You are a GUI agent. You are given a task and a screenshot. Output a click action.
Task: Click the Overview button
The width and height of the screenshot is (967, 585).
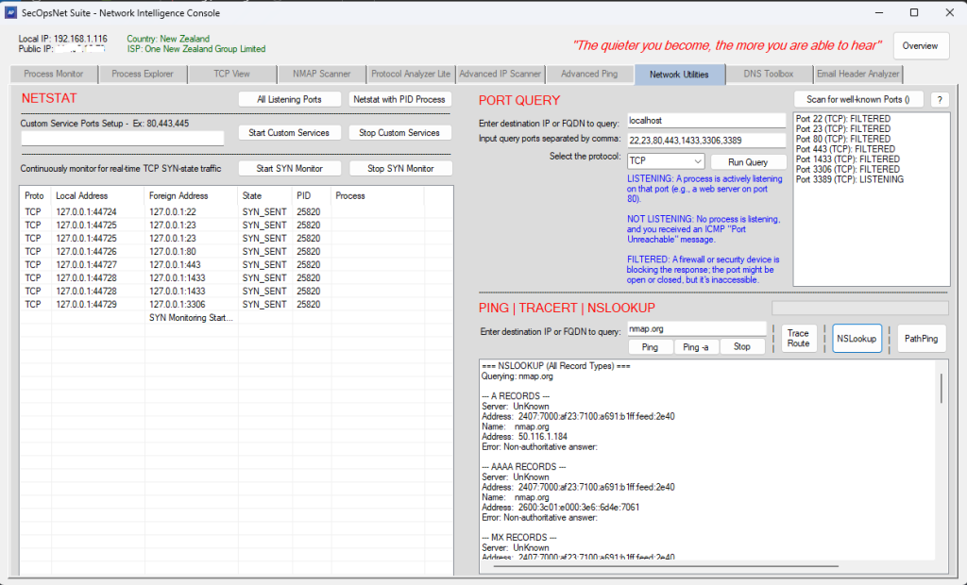click(920, 45)
